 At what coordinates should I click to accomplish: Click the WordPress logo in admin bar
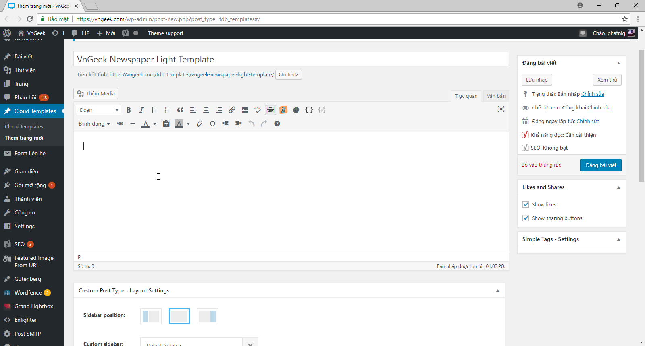(x=7, y=33)
